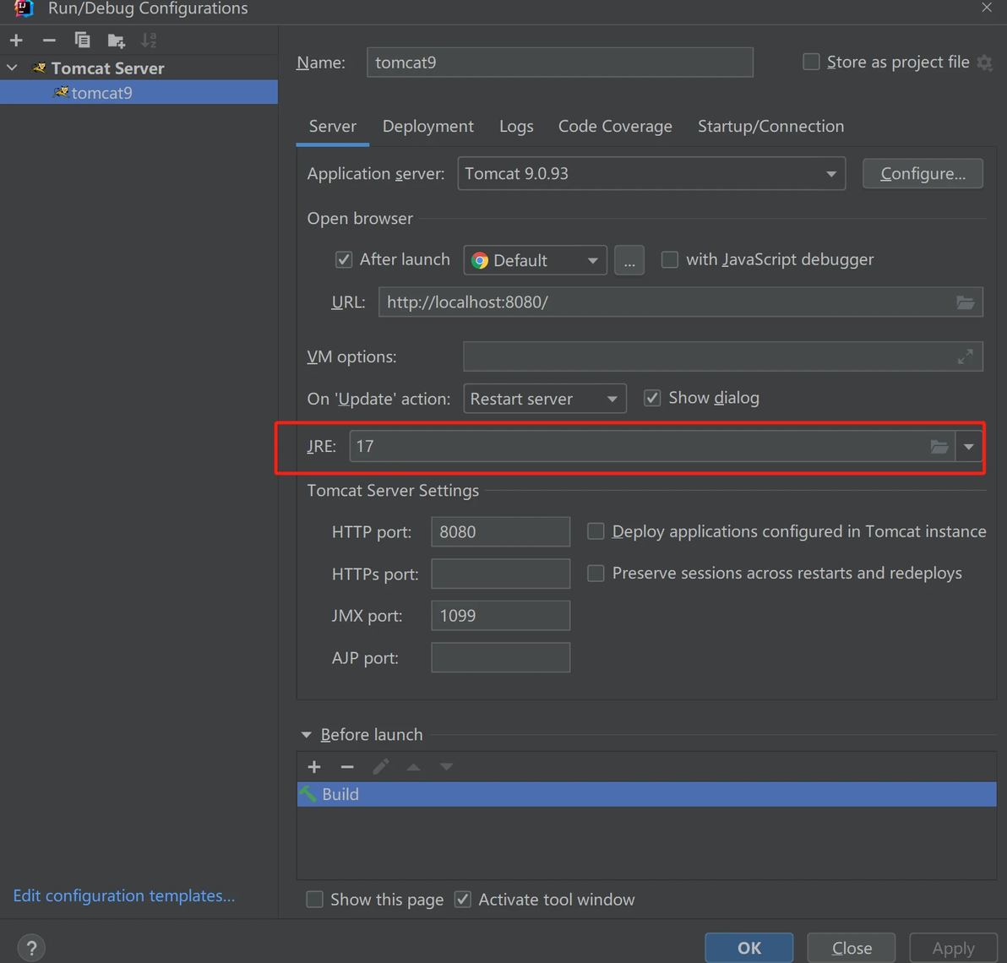Open the Store as project file settings gear
The image size is (1007, 963).
pos(984,63)
